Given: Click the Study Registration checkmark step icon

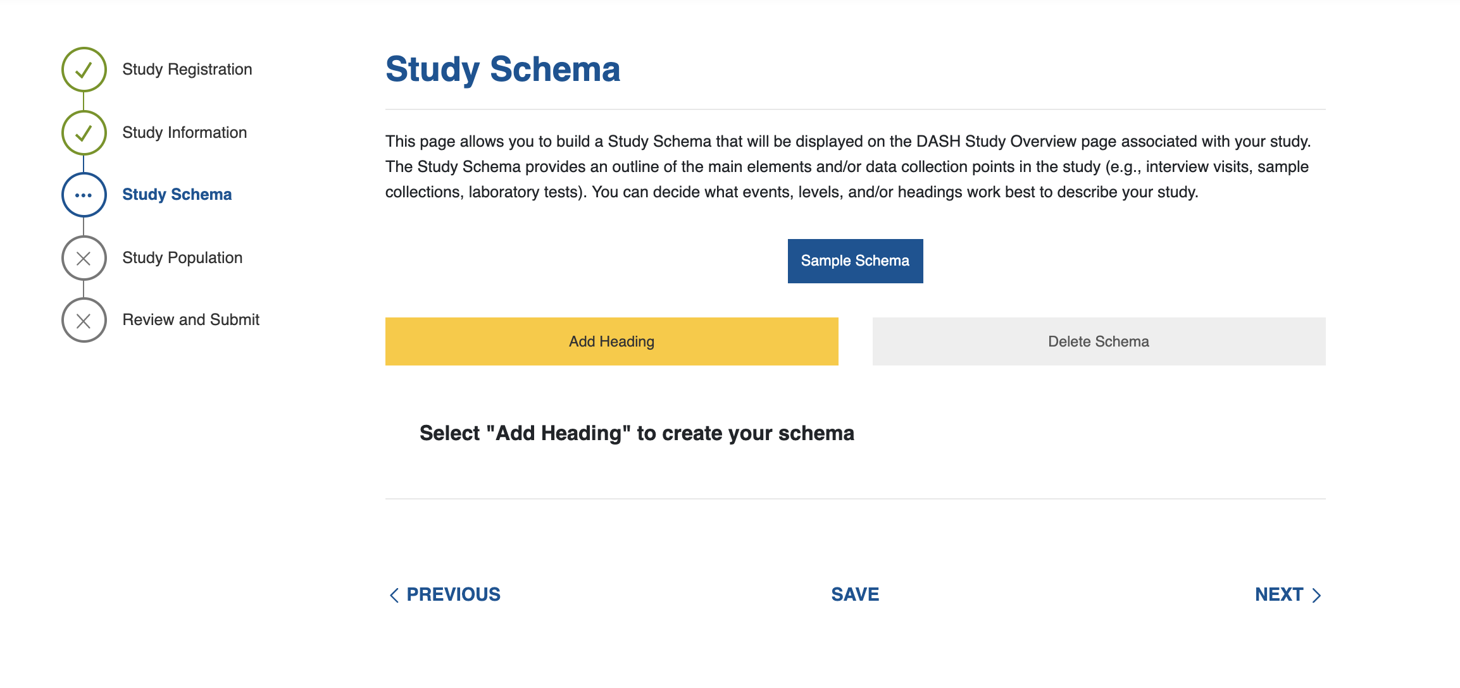Looking at the screenshot, I should [84, 70].
